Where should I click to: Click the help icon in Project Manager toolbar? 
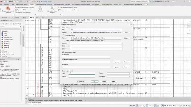20,24
